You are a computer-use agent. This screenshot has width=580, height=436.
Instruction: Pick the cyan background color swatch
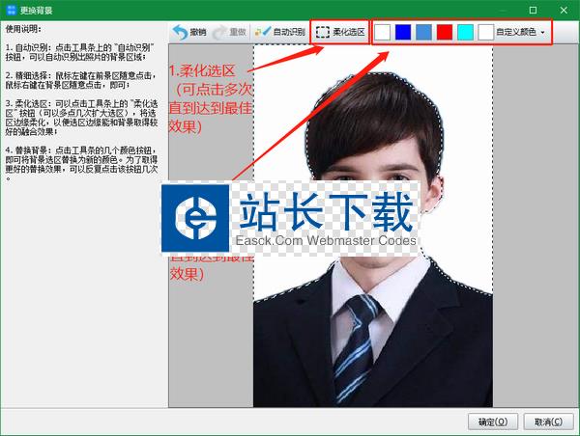pyautogui.click(x=465, y=32)
